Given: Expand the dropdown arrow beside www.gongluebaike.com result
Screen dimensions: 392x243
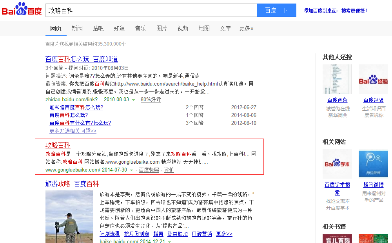Looking at the screenshot, I should coord(131,170).
